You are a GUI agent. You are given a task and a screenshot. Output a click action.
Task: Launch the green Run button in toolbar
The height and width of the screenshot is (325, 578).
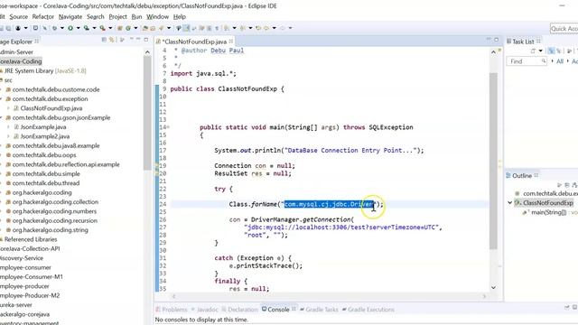pyautogui.click(x=70, y=28)
